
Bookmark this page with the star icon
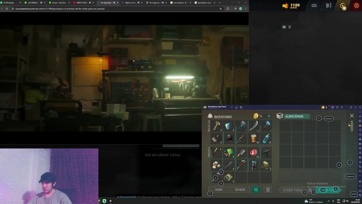pos(221,9)
